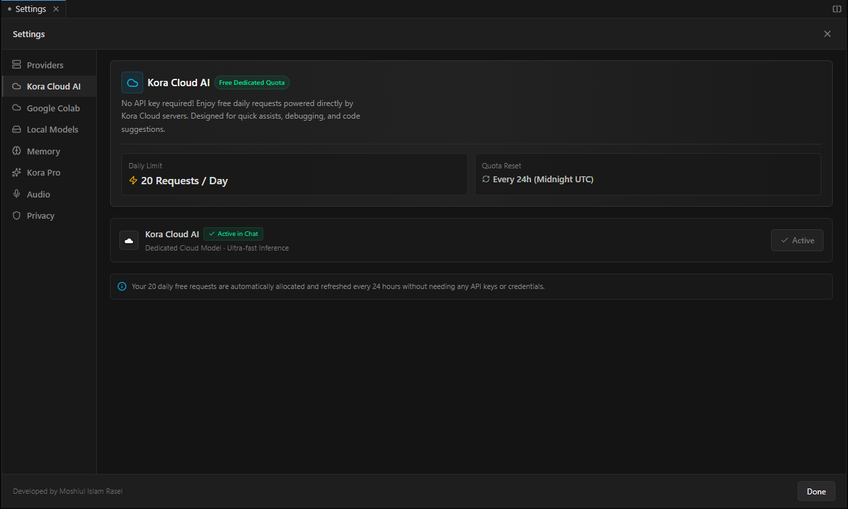Open the Privacy settings

pos(49,215)
